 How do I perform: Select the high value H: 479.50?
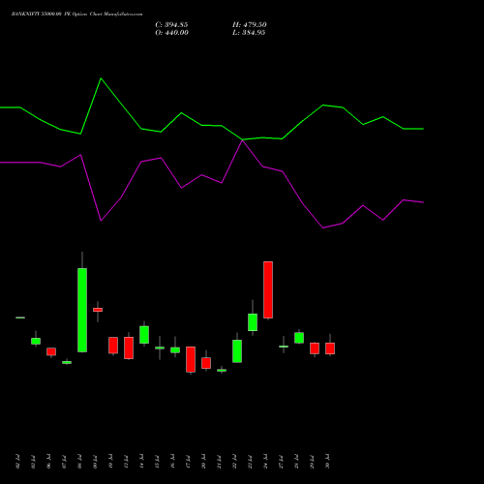250,25
